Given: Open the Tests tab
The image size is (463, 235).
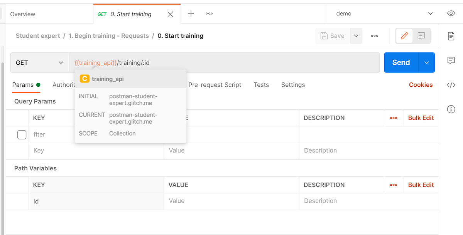Looking at the screenshot, I should point(261,85).
